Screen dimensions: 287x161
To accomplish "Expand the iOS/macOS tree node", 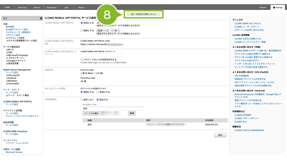I will (x=7, y=75).
